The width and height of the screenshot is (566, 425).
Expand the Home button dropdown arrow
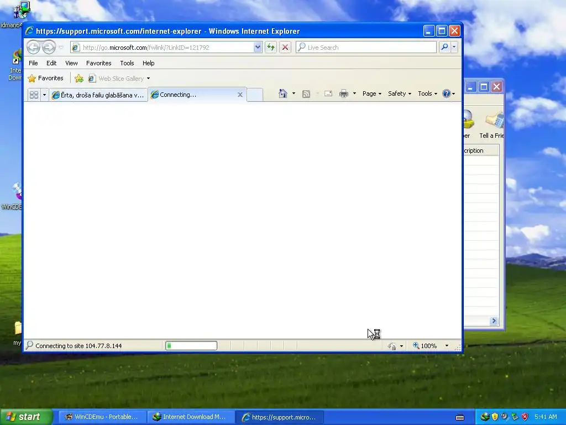pos(294,94)
